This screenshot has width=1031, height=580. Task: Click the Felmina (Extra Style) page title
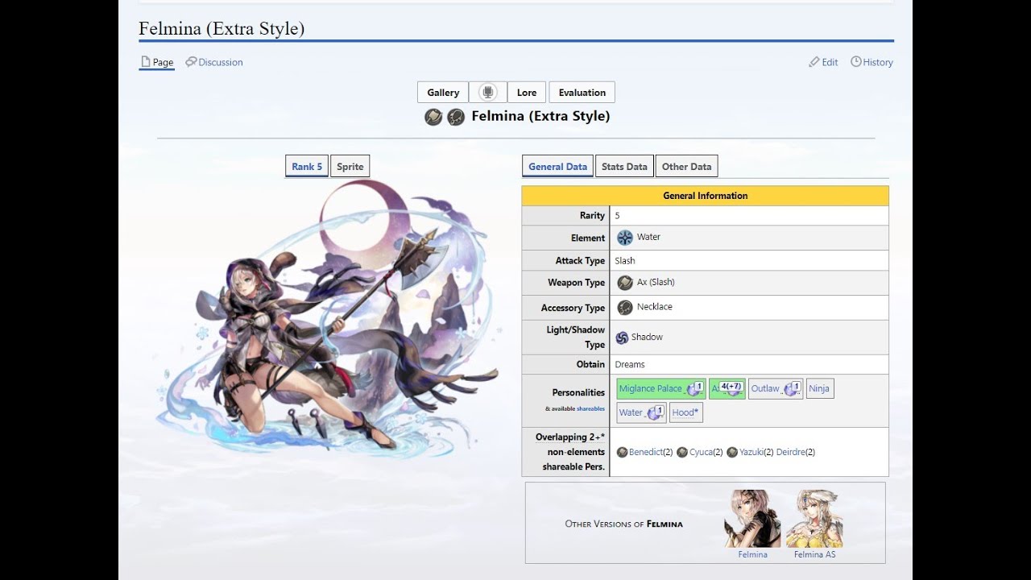tap(222, 29)
